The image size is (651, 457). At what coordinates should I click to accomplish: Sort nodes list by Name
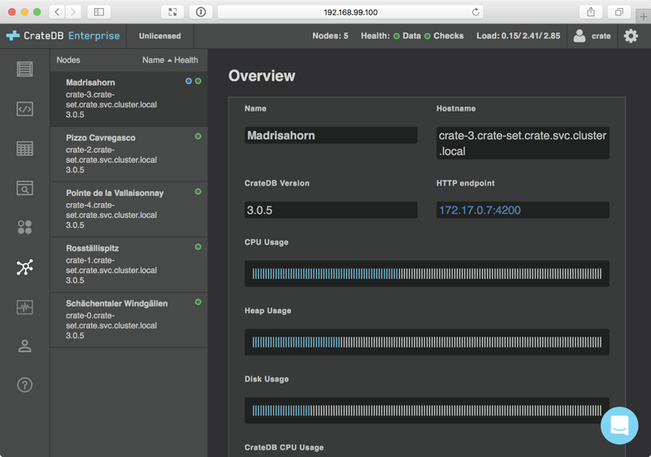coord(153,60)
